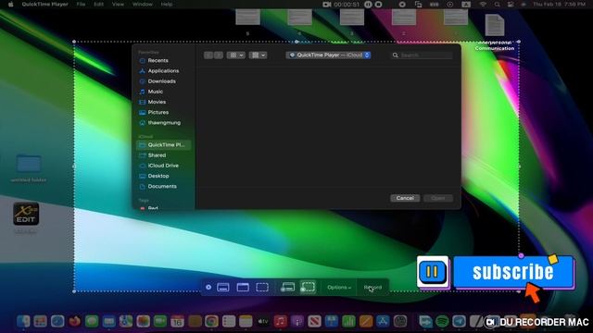The height and width of the screenshot is (333, 593).
Task: Open Apple TV from the Dock
Action: (x=263, y=321)
